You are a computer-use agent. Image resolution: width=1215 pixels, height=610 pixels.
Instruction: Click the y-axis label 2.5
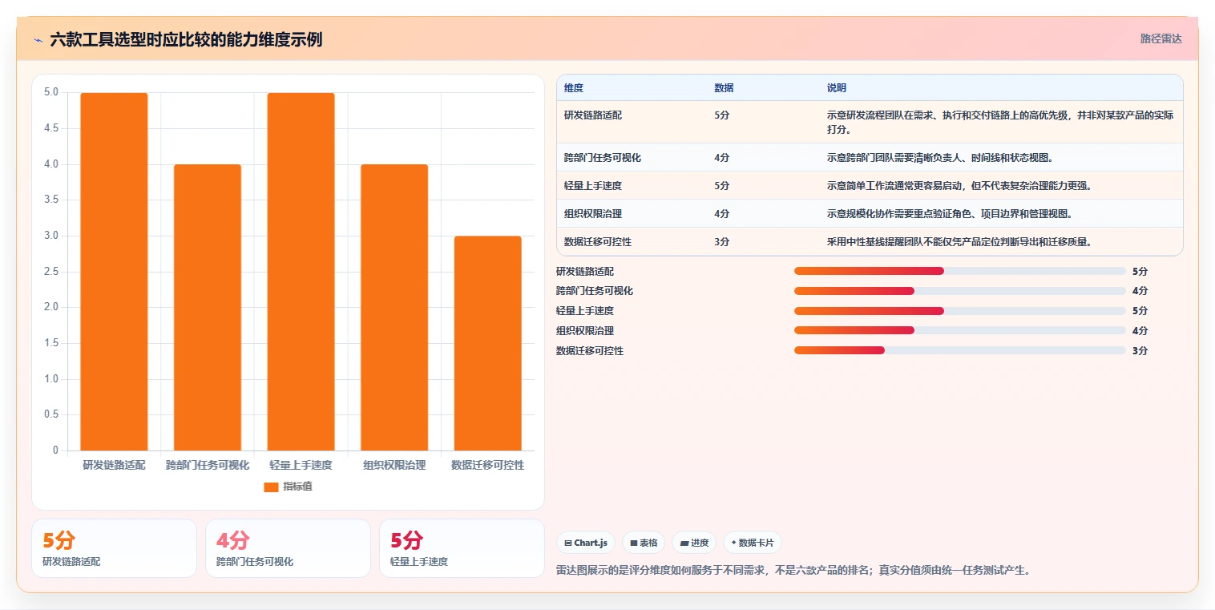[50, 272]
